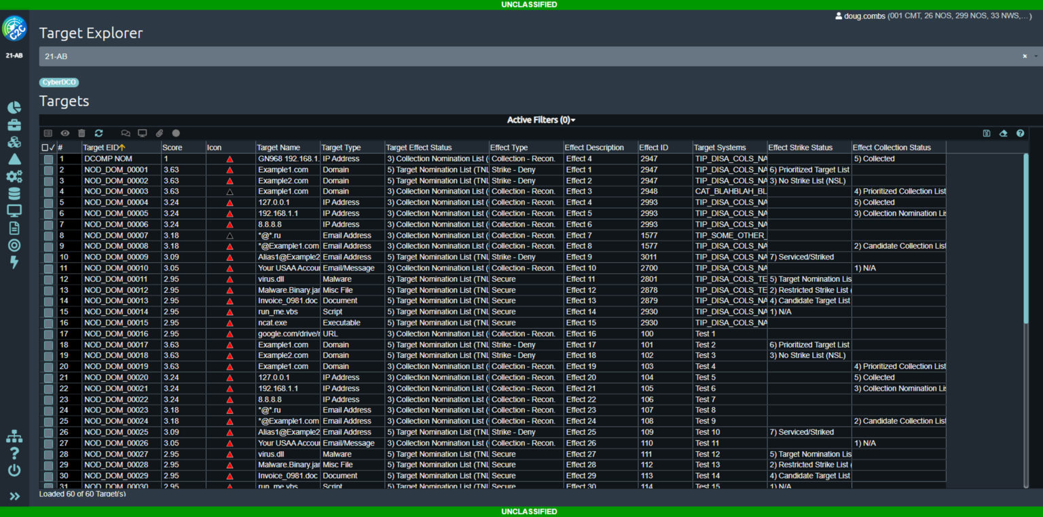Screen dimensions: 1043x517
Task: Select the checkbox for DCOMP NOM row
Action: (48, 159)
